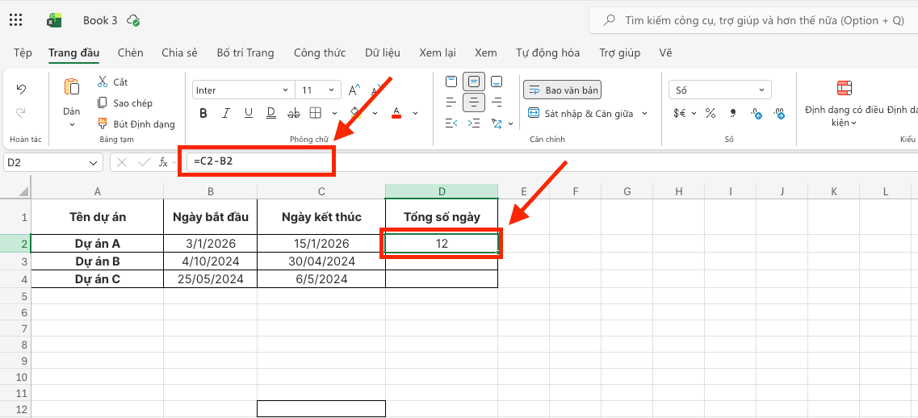This screenshot has width=918, height=418.
Task: Increase the cell indent
Action: (474, 123)
